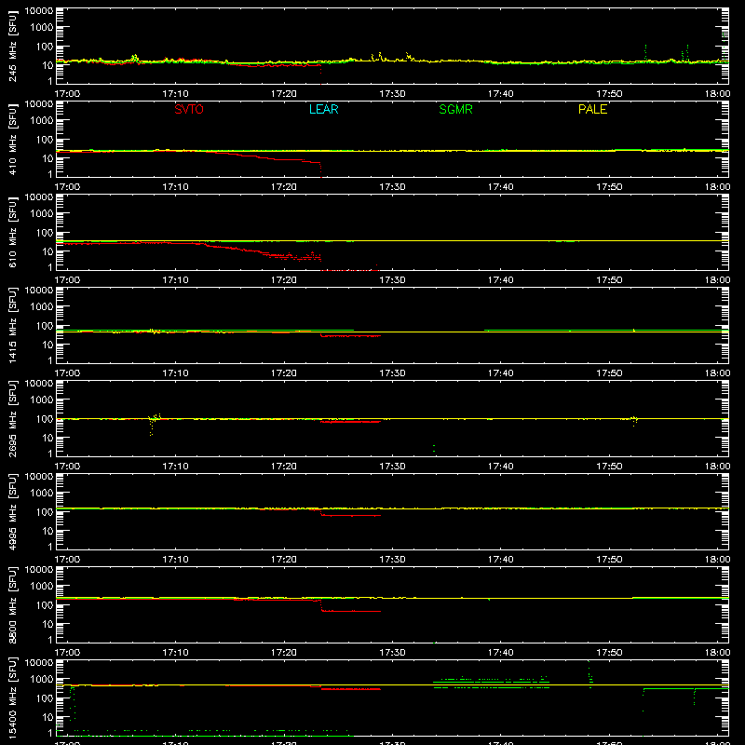Click the 10000 y-axis value in 245 MHz panel
The width and height of the screenshot is (745, 745).
39,11
